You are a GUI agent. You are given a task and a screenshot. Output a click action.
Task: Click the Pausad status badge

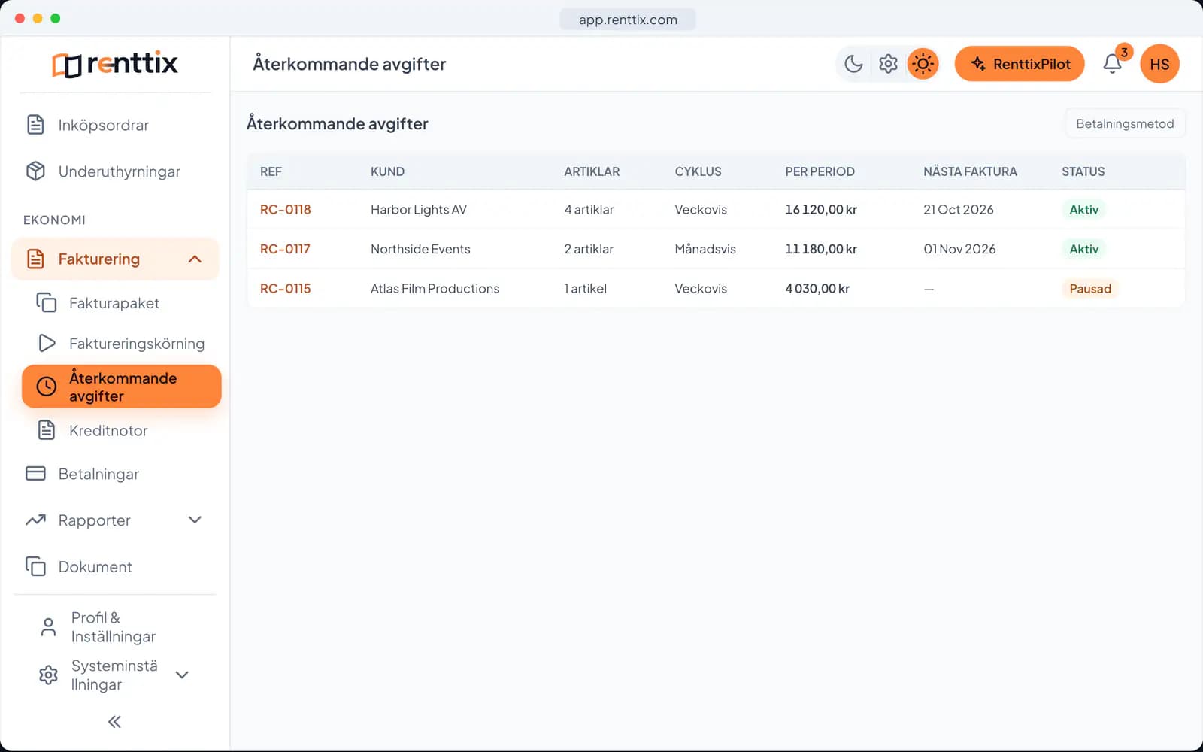pos(1090,289)
